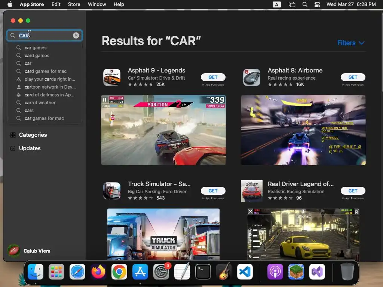The image size is (383, 287).
Task: Open Podcasts from the Dock
Action: pyautogui.click(x=275, y=272)
